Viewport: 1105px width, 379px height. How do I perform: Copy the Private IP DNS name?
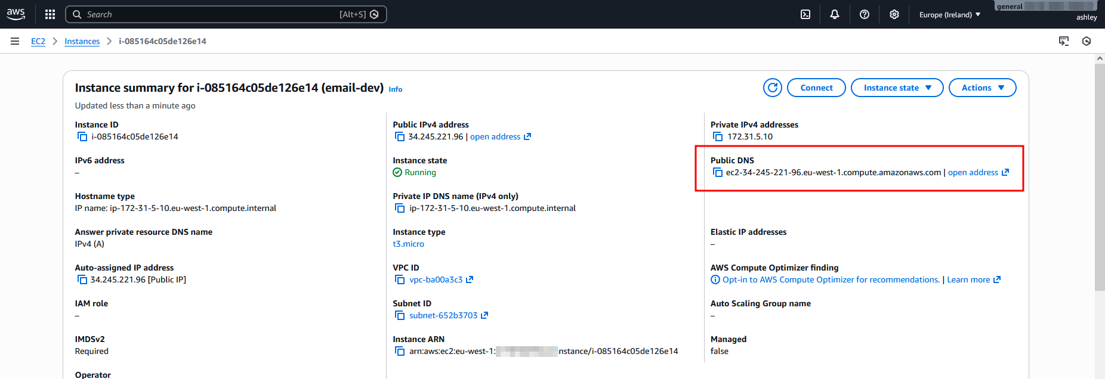tap(400, 208)
